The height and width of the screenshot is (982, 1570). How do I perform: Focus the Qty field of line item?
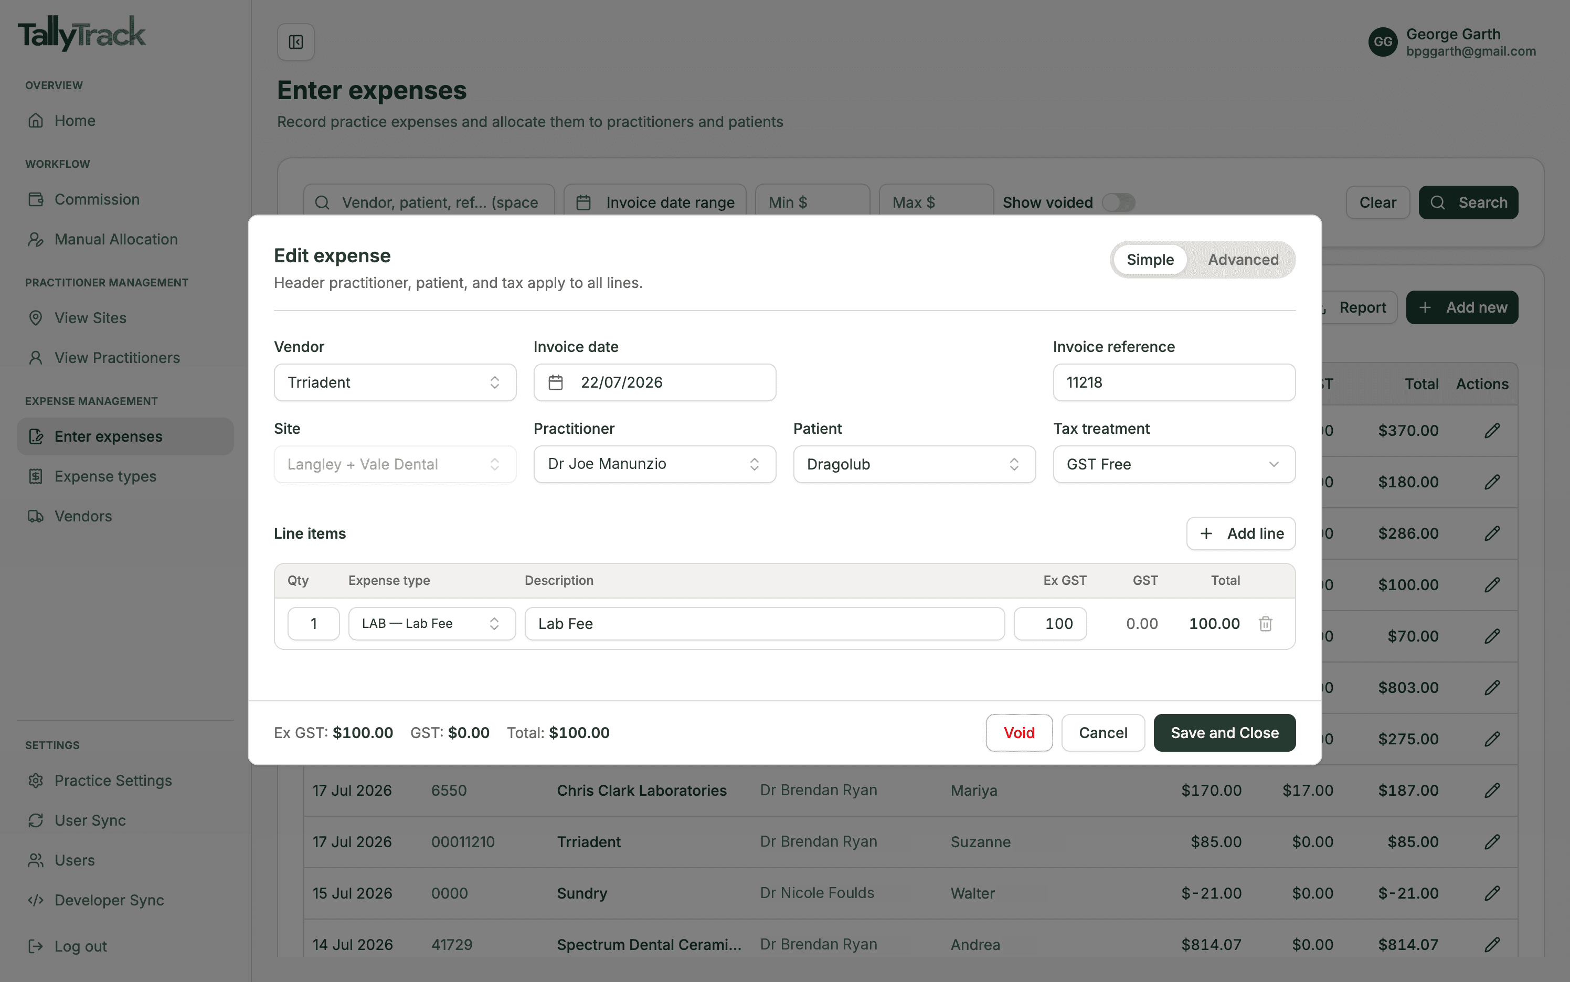[313, 624]
